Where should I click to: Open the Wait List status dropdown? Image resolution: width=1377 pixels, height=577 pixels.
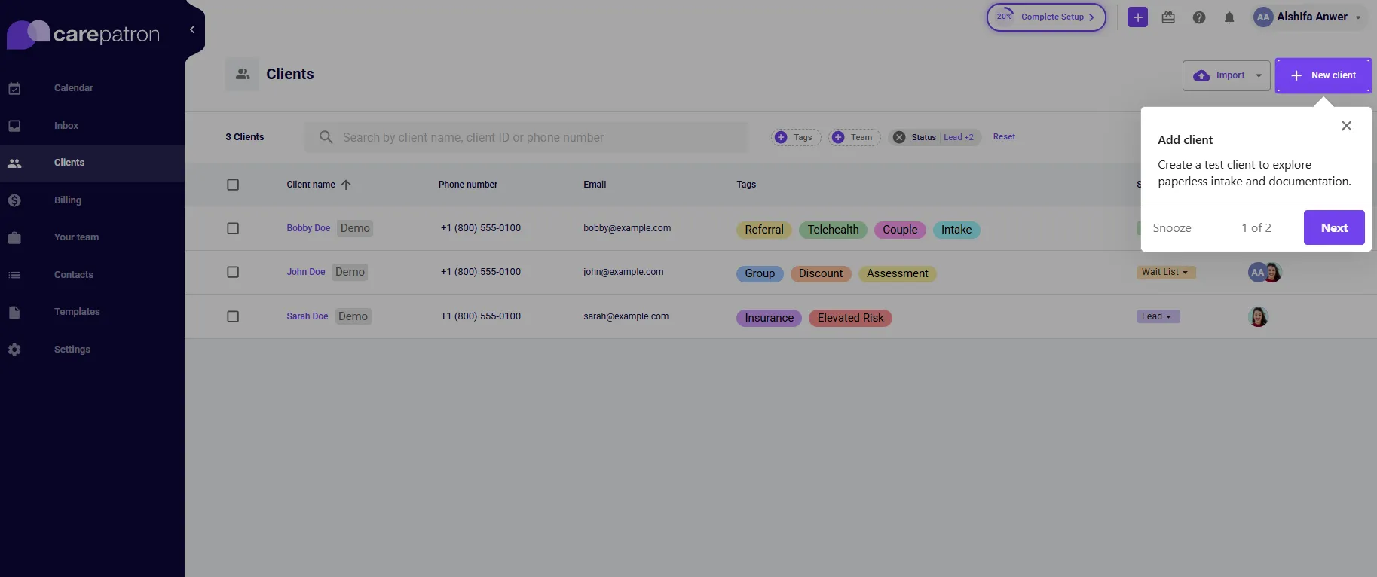(x=1165, y=272)
